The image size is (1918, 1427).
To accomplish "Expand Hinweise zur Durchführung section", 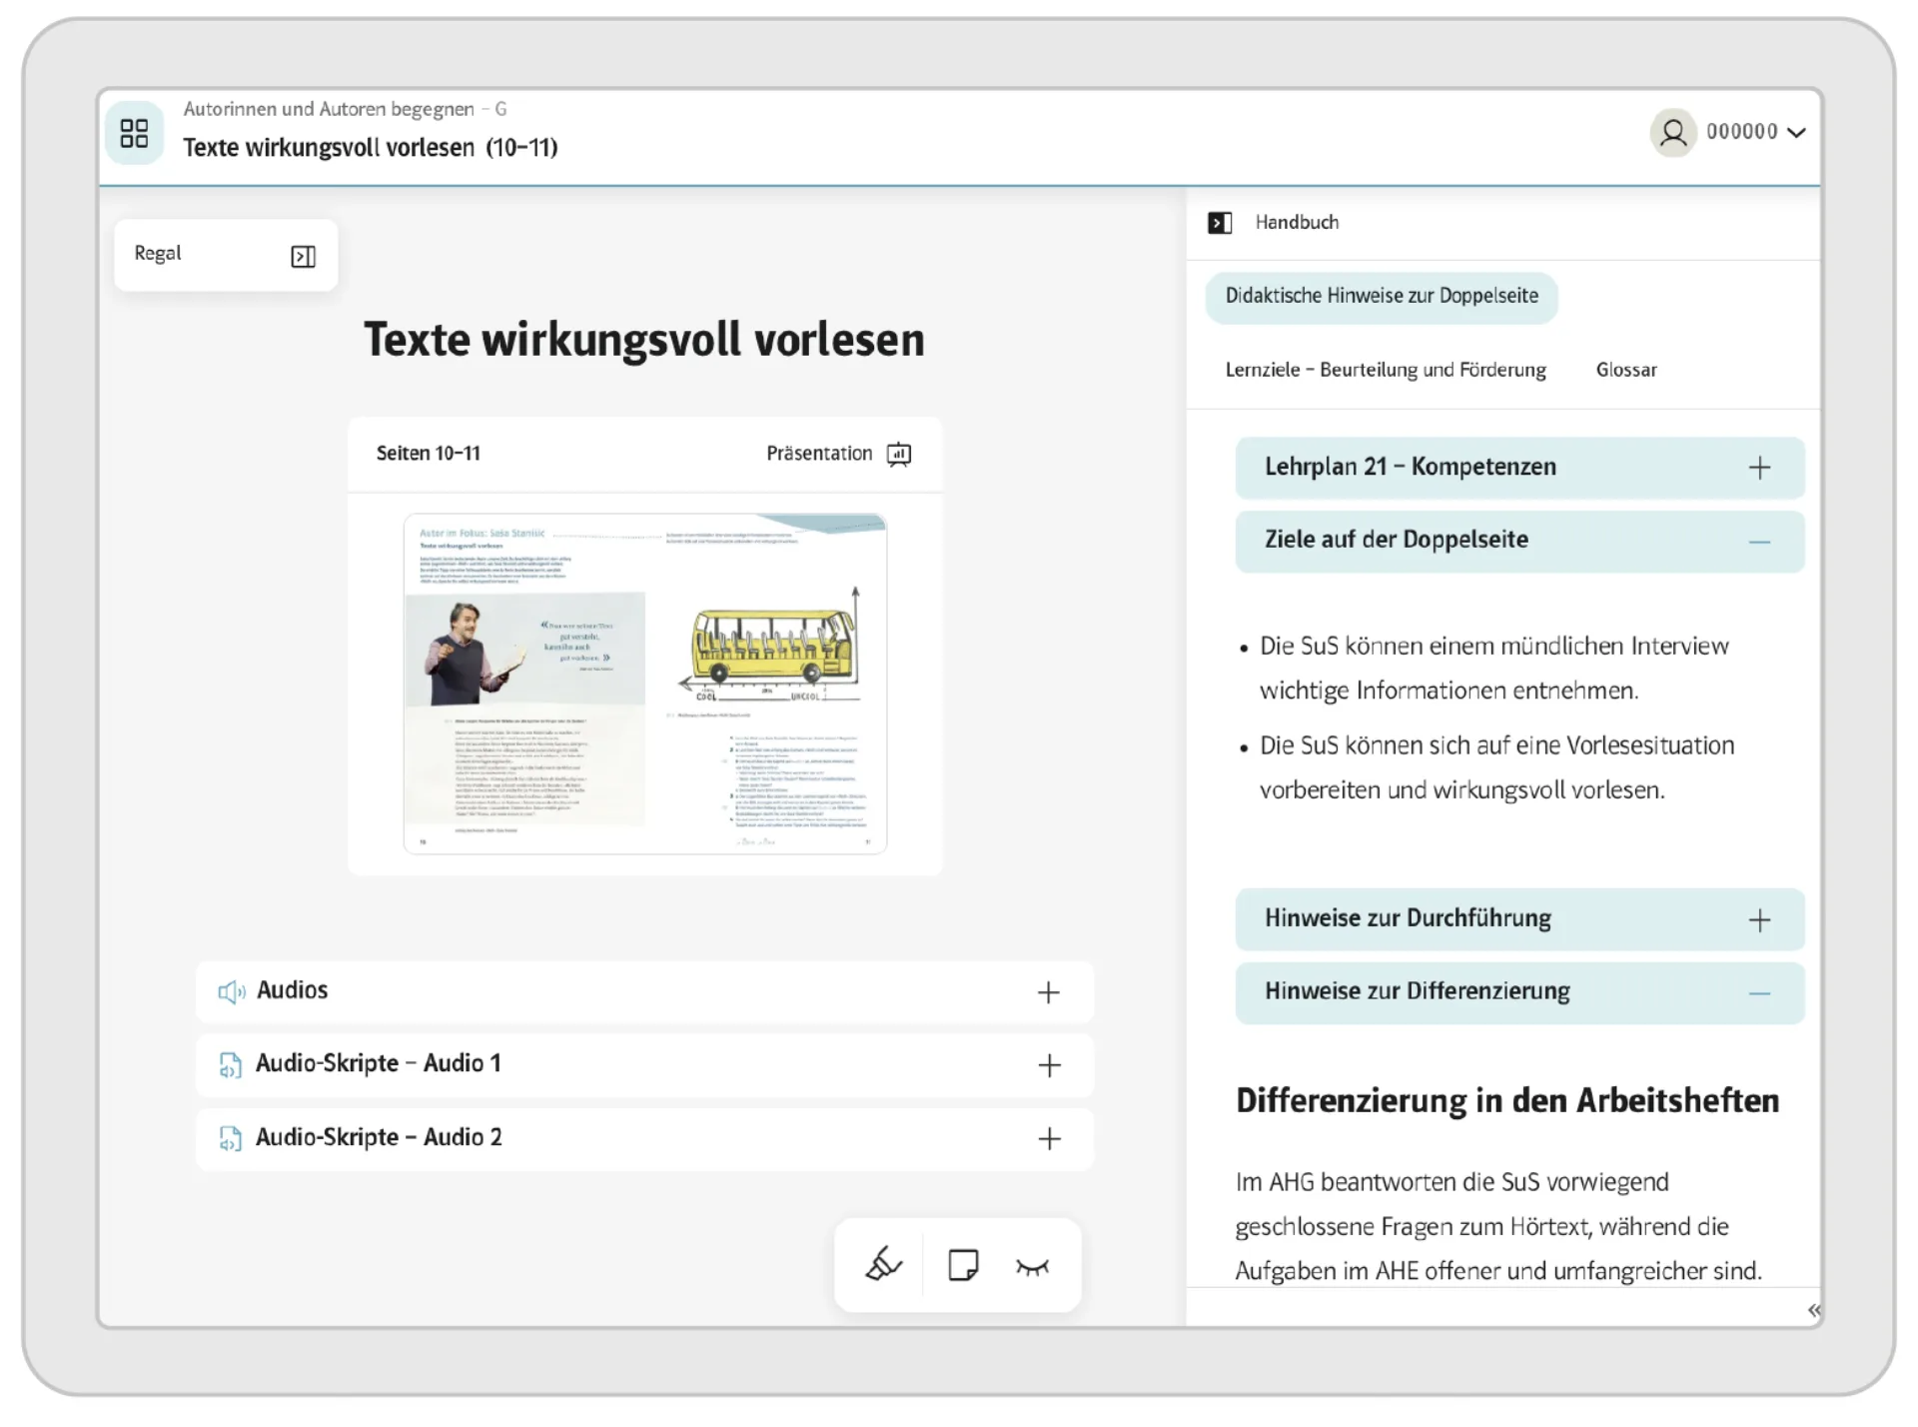I will 1759,919.
